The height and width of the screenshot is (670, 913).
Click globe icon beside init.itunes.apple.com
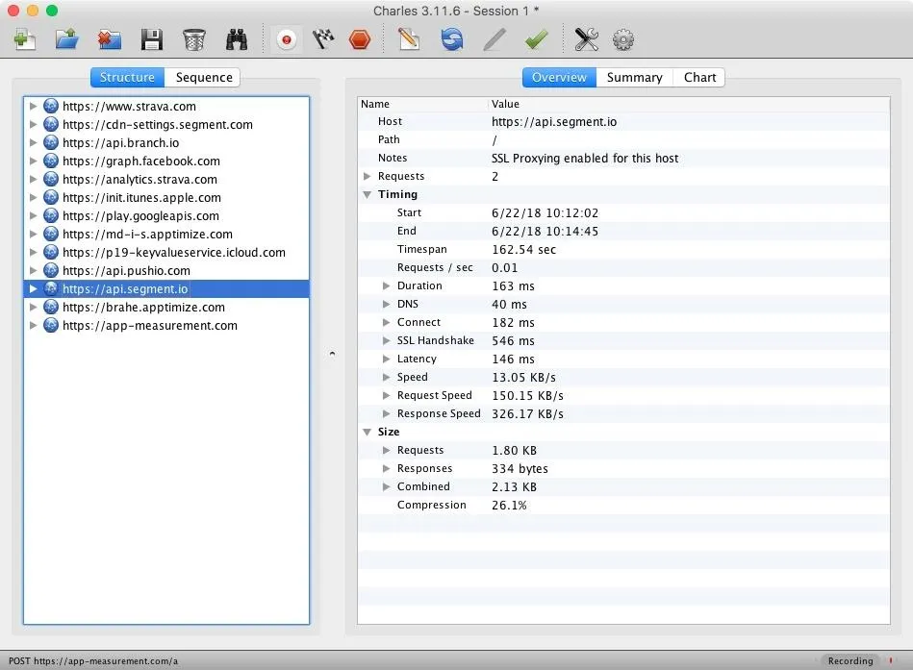point(51,197)
